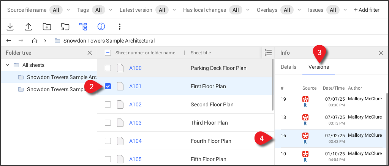Open sheet A103 link
The image size is (389, 166).
pos(135,123)
